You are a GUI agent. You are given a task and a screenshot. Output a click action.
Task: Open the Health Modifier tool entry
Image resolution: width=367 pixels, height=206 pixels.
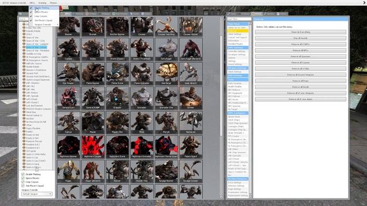pos(238,86)
